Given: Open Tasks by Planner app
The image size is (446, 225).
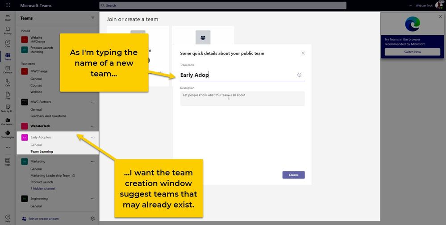Looking at the screenshot, I should click(x=8, y=108).
